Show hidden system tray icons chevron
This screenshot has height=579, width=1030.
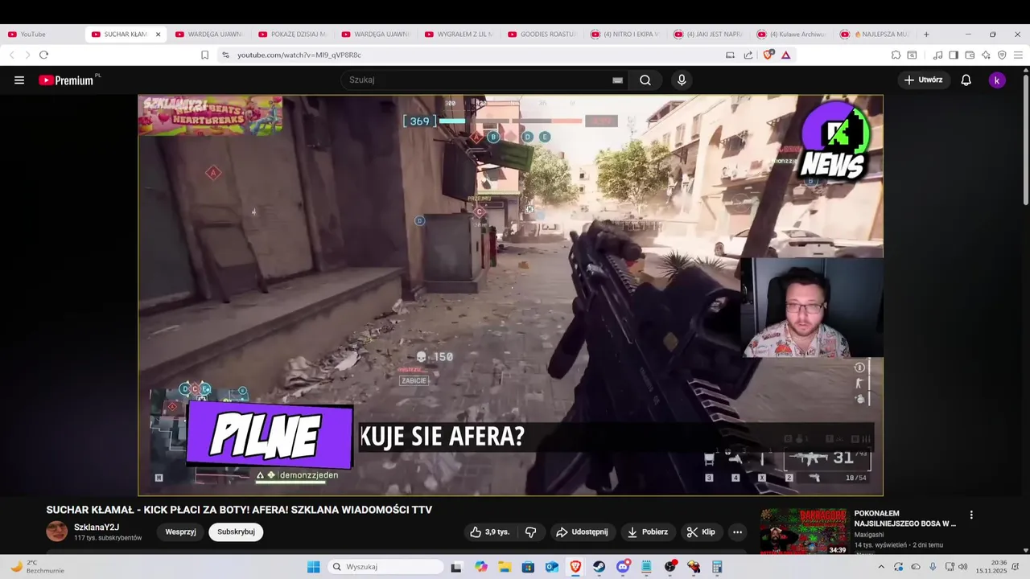(x=881, y=567)
